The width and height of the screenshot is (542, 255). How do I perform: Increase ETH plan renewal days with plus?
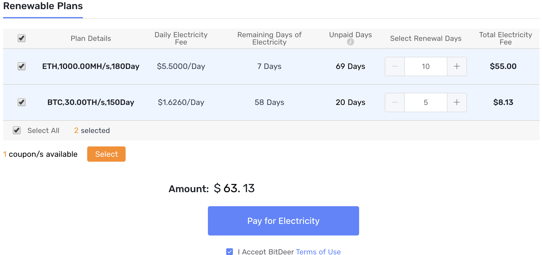pyautogui.click(x=457, y=66)
